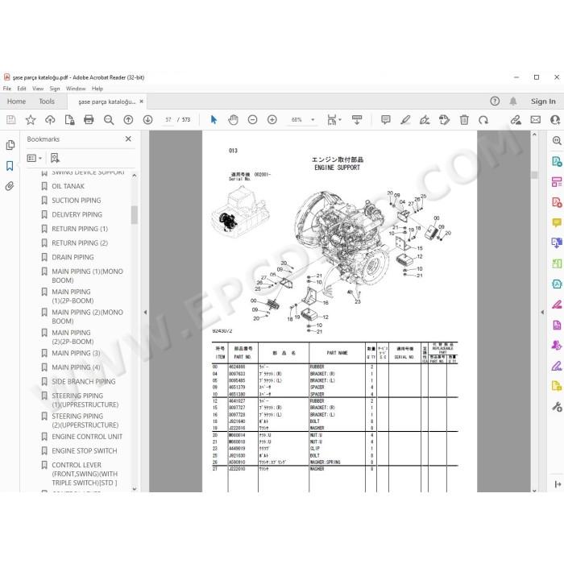
Task: Go to the previous page with the up arrow
Action: coord(128,120)
